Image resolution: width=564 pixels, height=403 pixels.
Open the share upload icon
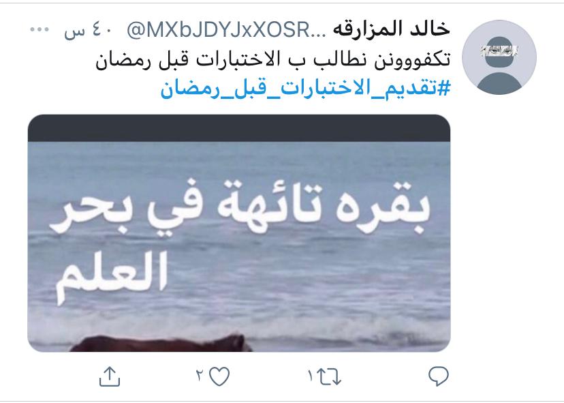pos(110,376)
